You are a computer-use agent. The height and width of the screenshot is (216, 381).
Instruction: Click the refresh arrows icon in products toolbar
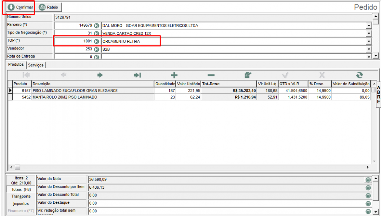359,75
